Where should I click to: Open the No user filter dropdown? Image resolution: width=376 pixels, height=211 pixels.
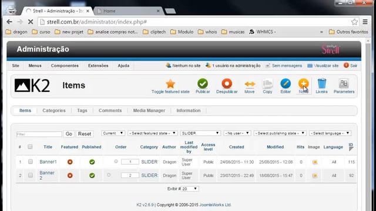pos(237,133)
